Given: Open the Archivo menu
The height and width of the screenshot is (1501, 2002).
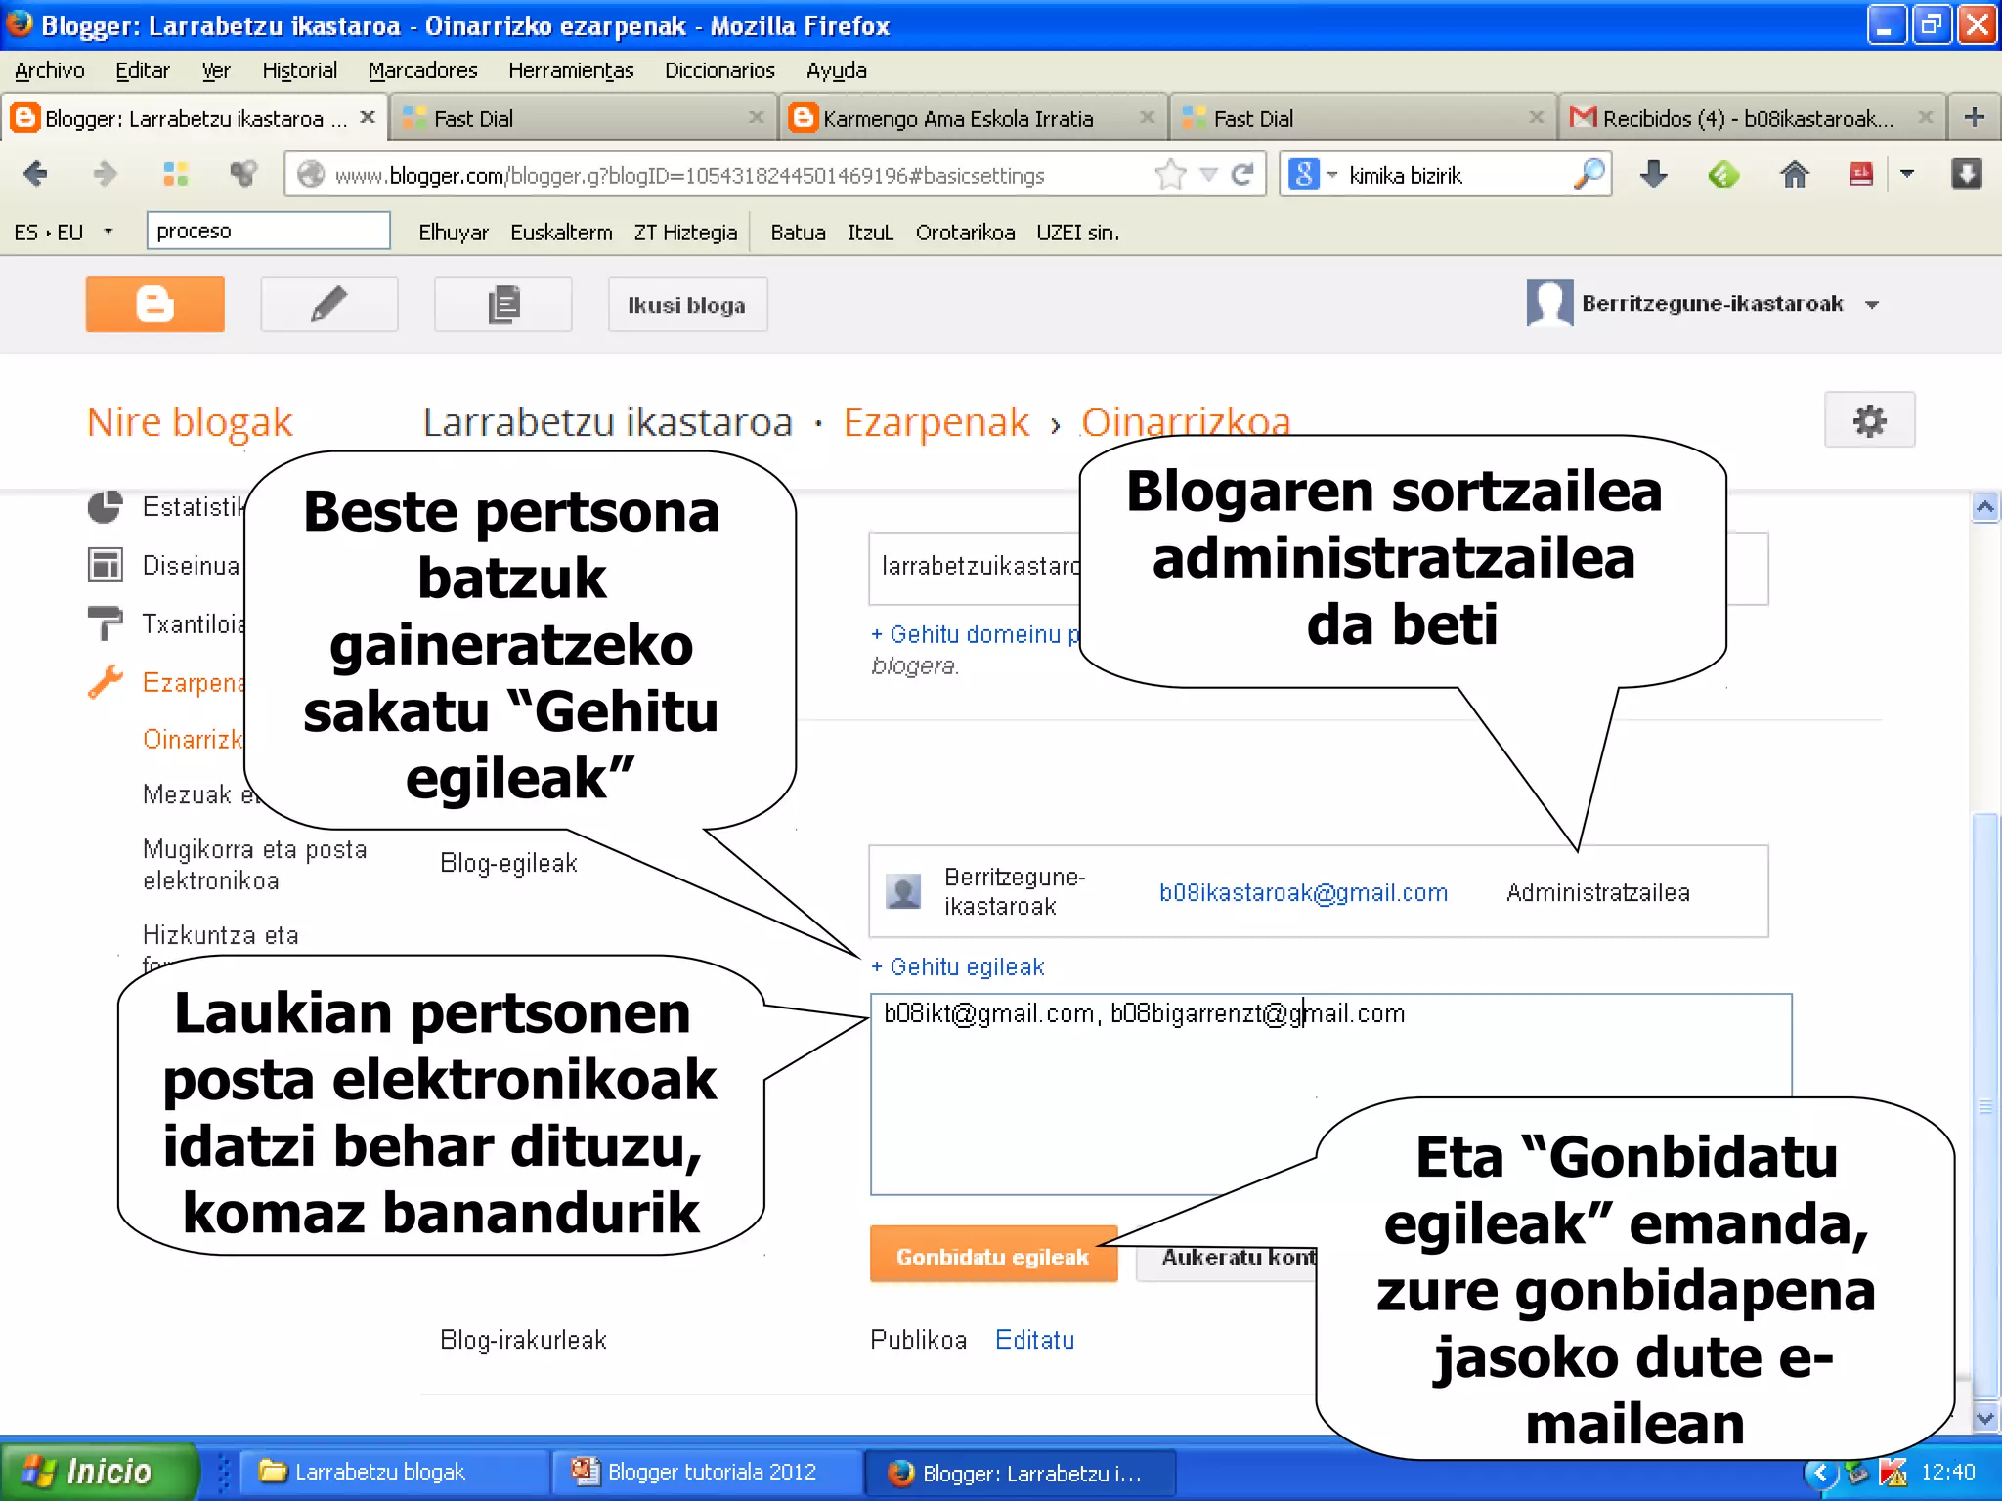Looking at the screenshot, I should click(50, 70).
